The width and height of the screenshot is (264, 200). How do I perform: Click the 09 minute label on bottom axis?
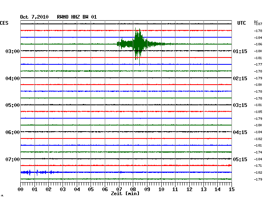click(x=147, y=189)
